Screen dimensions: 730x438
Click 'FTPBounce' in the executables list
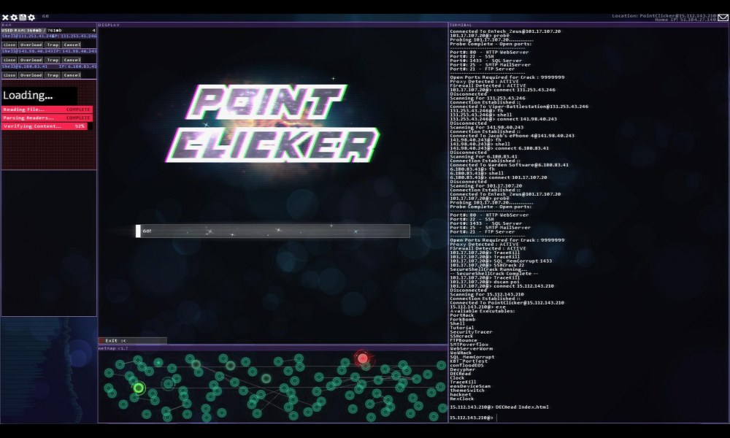point(464,341)
